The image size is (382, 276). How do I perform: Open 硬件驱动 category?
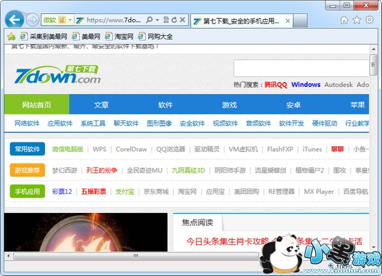[325, 123]
